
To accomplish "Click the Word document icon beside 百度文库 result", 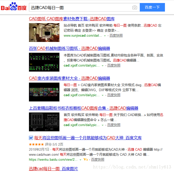I will coord(31,138).
